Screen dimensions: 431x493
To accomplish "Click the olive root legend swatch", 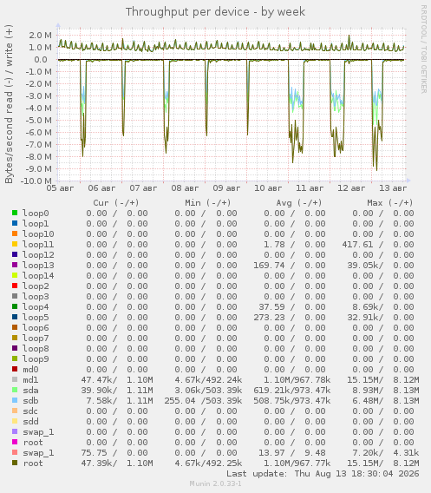I will [15, 463].
